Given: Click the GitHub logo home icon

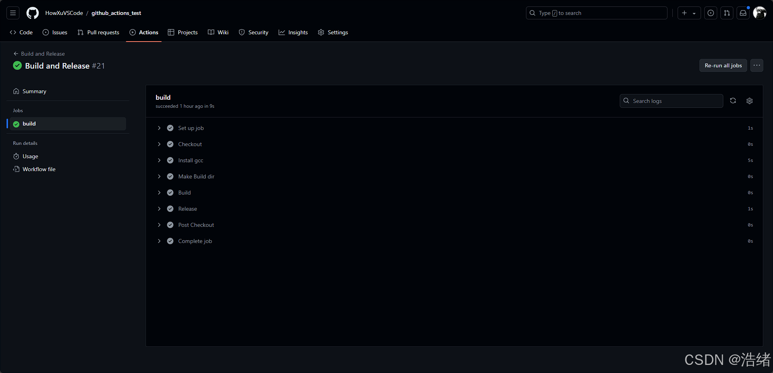Looking at the screenshot, I should click(x=32, y=13).
